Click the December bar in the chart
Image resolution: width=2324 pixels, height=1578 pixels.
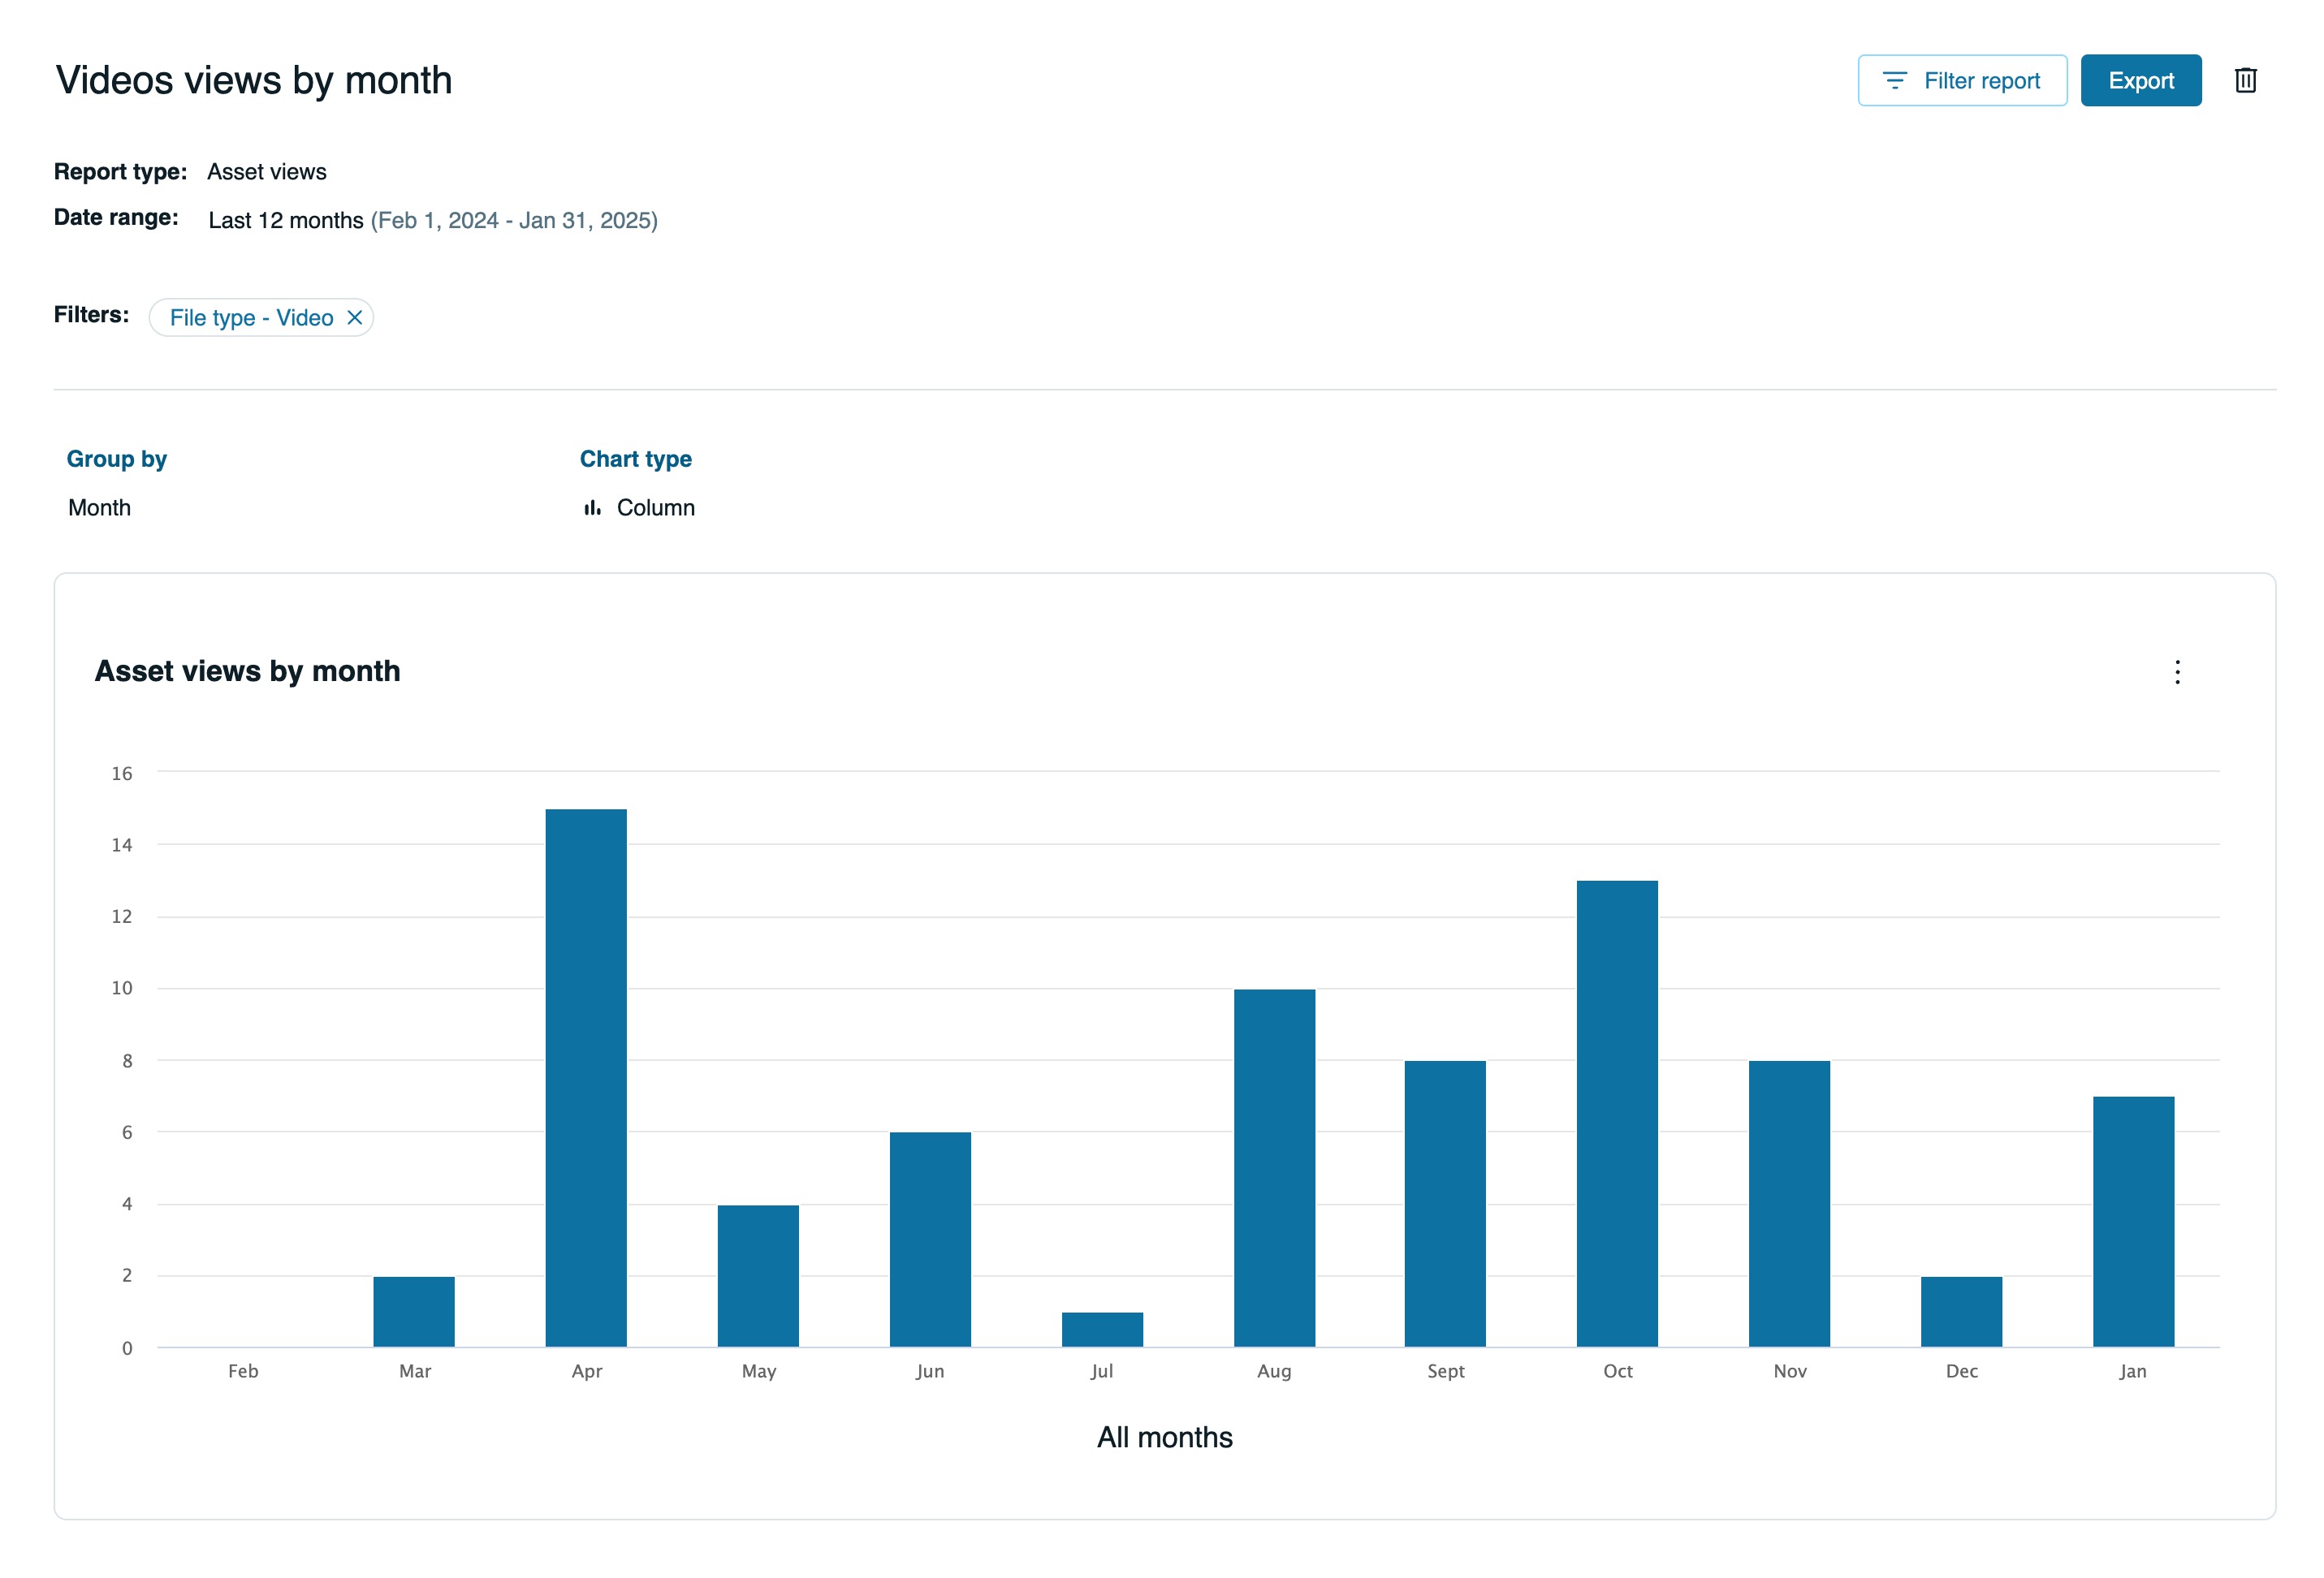point(1961,1311)
